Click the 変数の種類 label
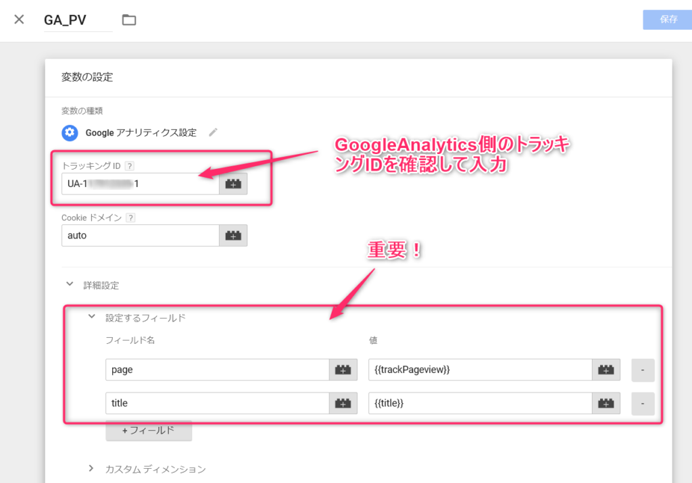This screenshot has height=483, width=692. pos(82,111)
